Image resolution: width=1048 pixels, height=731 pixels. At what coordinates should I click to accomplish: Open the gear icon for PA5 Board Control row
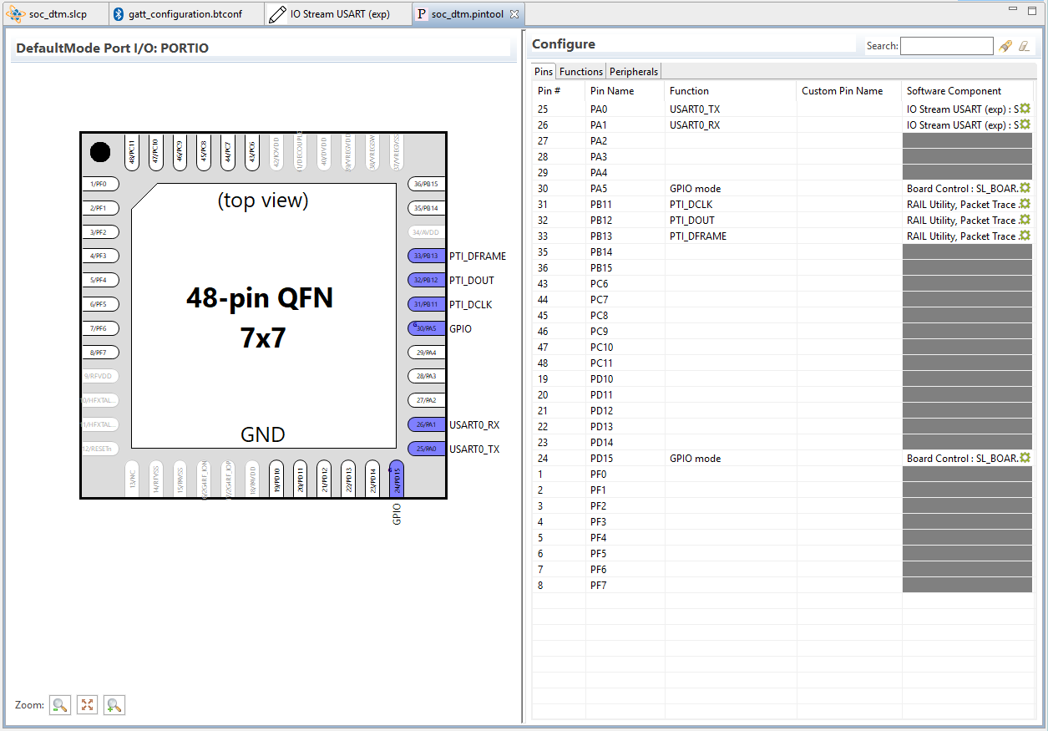tap(1025, 189)
